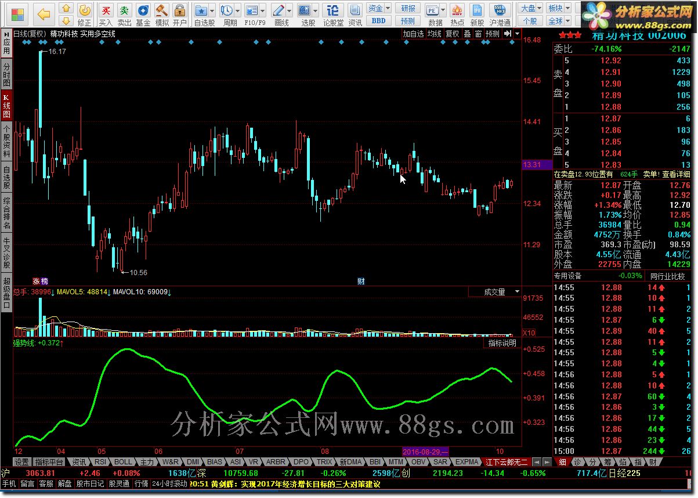698x498 pixels.
Task: Click the up arrow navigation icon
Action: pos(67,9)
